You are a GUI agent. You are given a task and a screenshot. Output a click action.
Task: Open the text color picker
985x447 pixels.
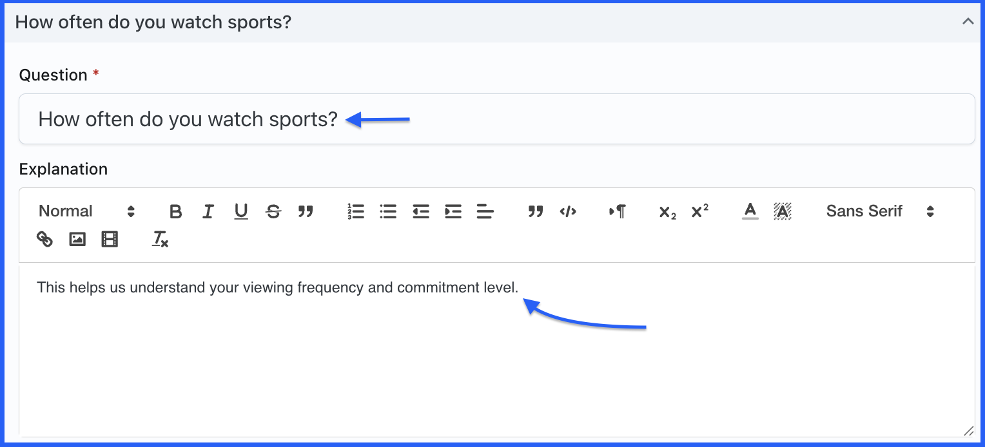click(x=750, y=211)
